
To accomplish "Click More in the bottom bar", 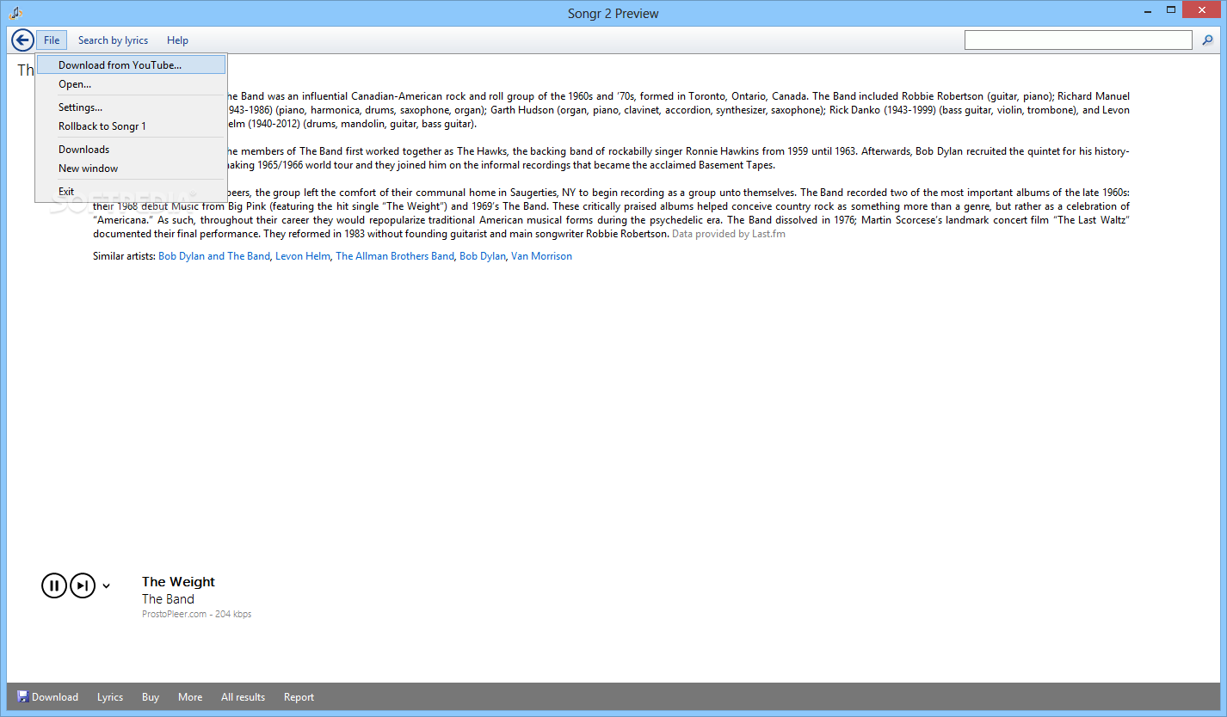I will [x=190, y=697].
